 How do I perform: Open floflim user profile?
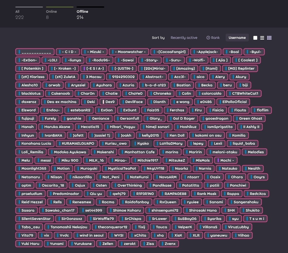pos(261,110)
